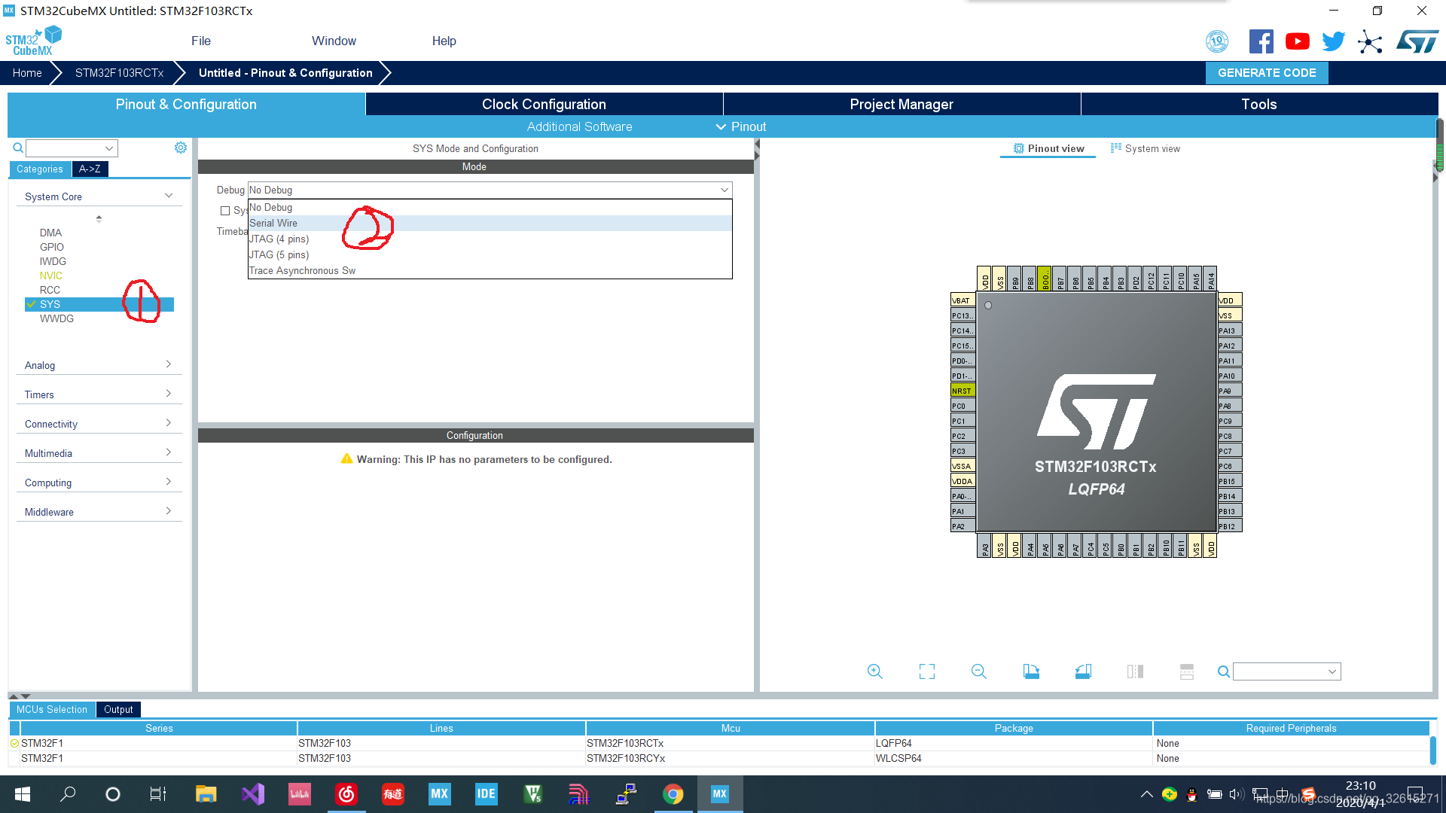Expand the Multimedia category
This screenshot has height=813, width=1446.
99,453
